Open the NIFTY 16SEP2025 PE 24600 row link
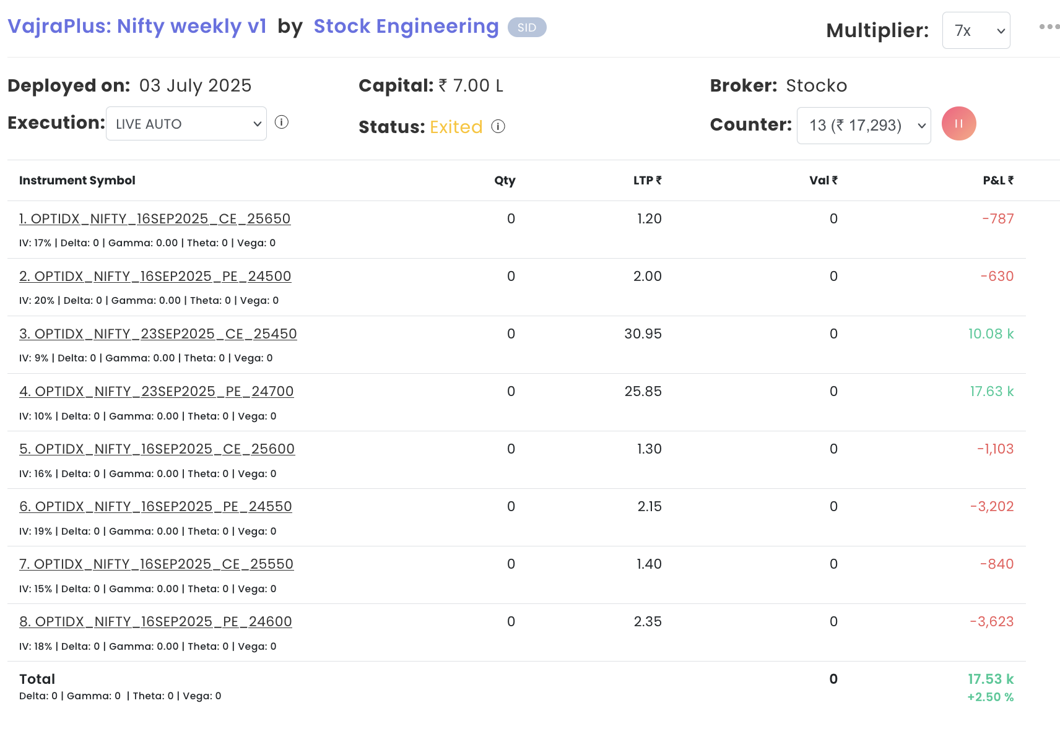 pos(155,622)
